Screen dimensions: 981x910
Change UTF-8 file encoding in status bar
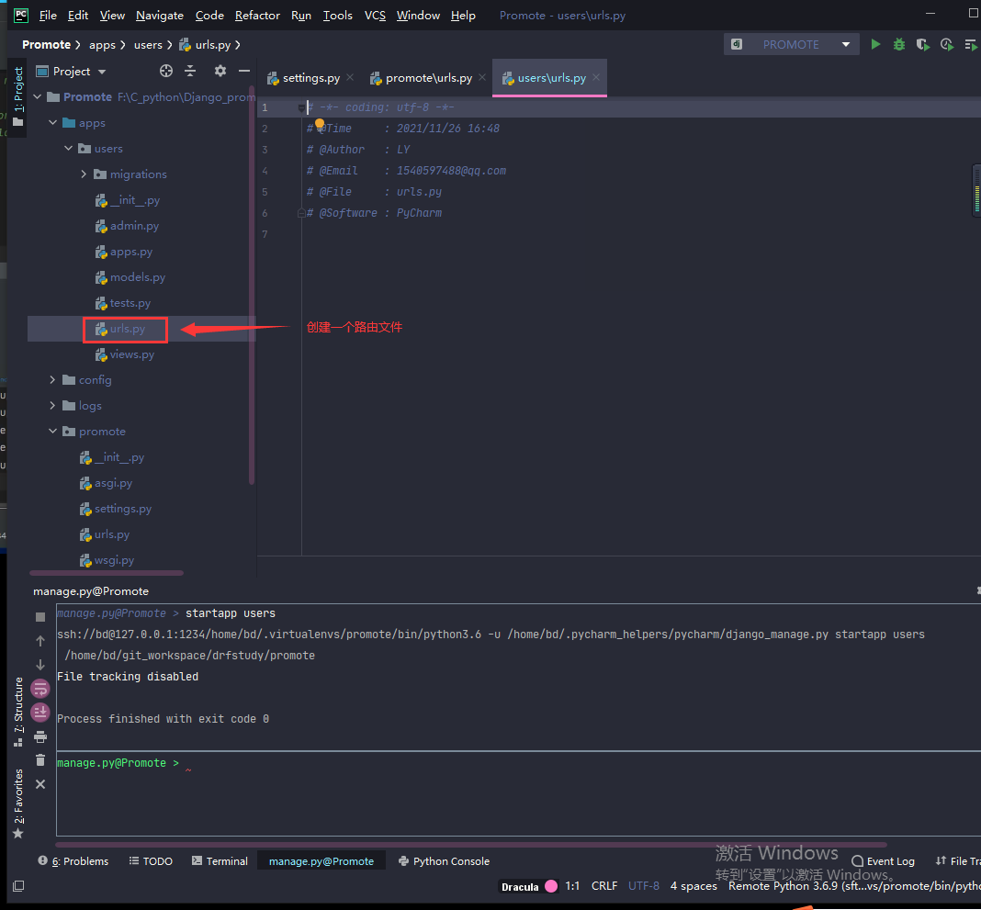(x=644, y=886)
